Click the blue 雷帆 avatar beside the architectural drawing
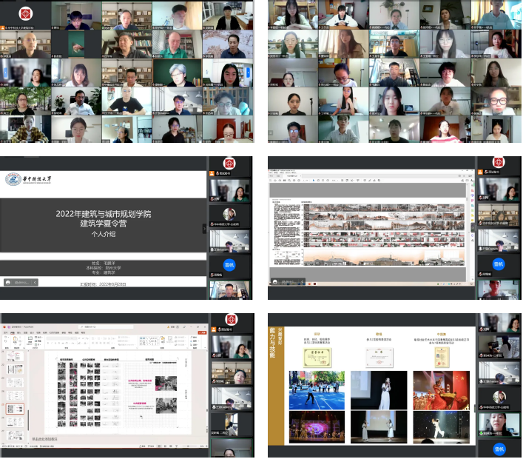The height and width of the screenshot is (459, 523). click(498, 265)
